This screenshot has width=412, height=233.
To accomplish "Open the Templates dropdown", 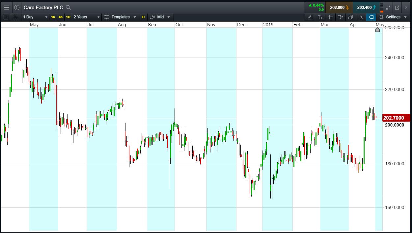I will (x=120, y=17).
